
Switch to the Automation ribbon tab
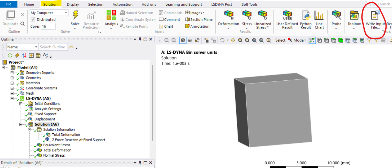tap(122, 4)
